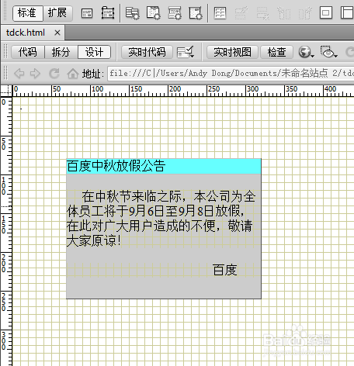Toggle 检查 (Inspect) mode
This screenshot has height=366, width=354.
(x=276, y=52)
